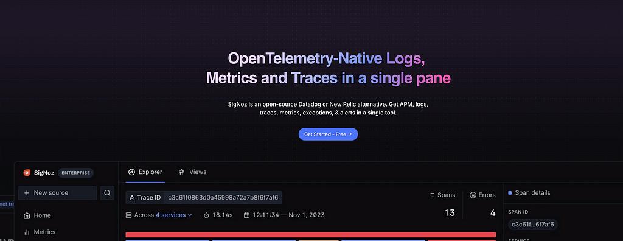
Task: Click the calendar timestamp icon
Action: (247, 215)
